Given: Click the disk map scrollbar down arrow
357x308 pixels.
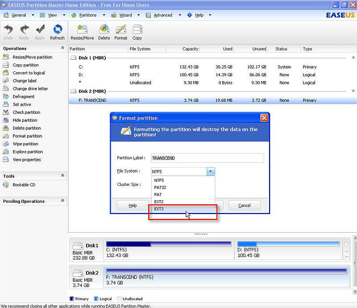Looking at the screenshot, I should pos(355,292).
